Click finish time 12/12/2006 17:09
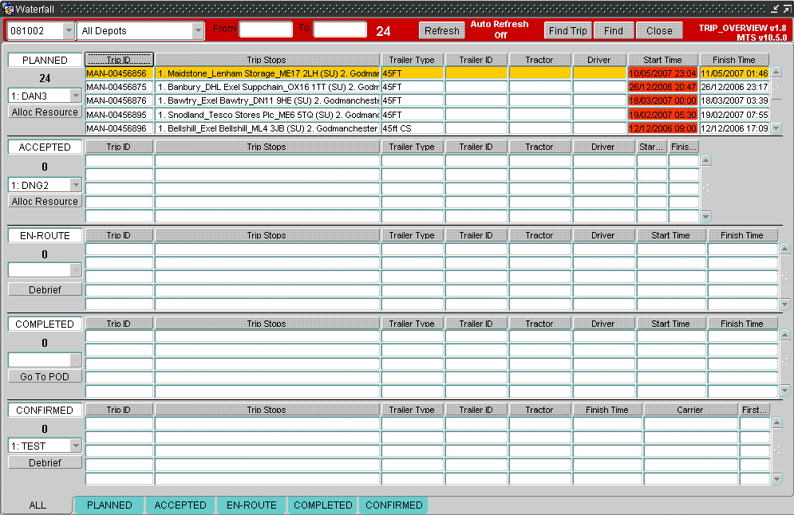Screen dimensions: 794x515 tap(734, 128)
